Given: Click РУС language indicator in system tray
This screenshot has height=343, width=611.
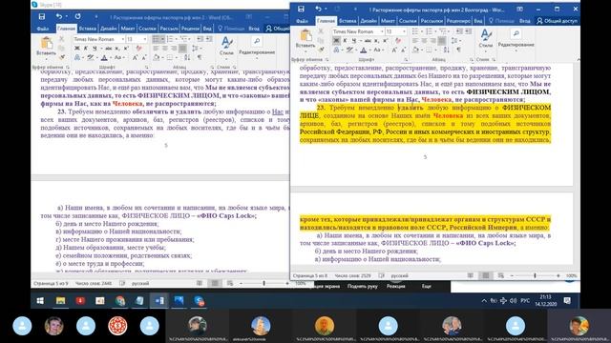Looking at the screenshot, I should click(525, 301).
